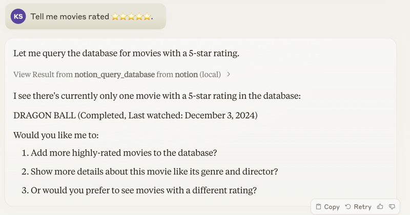Click the last star emoji in the message
Screen dimensions: 410x215
coord(147,17)
